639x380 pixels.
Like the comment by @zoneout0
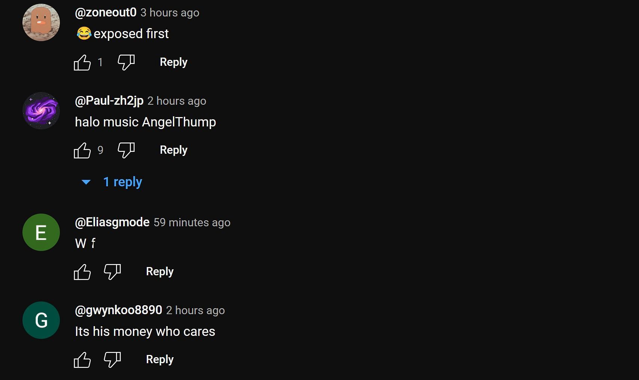click(x=82, y=62)
